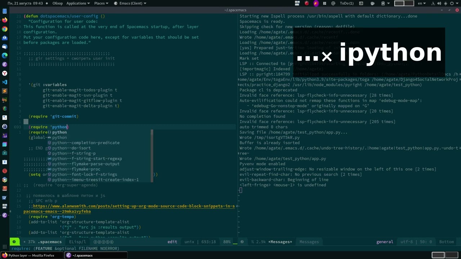Click 693:18 cursor position in modeline
The height and width of the screenshot is (259, 461).
(x=208, y=242)
